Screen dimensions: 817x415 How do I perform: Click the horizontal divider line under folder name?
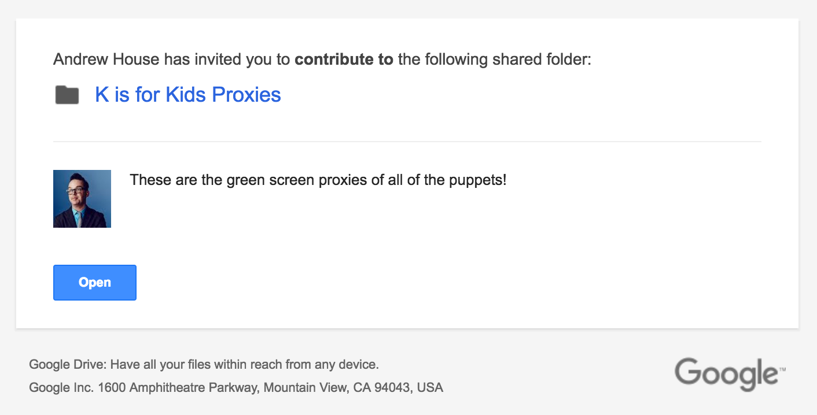pyautogui.click(x=407, y=142)
